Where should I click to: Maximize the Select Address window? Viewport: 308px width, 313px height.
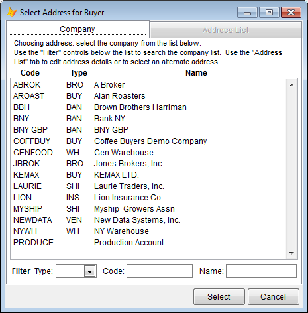click(269, 13)
